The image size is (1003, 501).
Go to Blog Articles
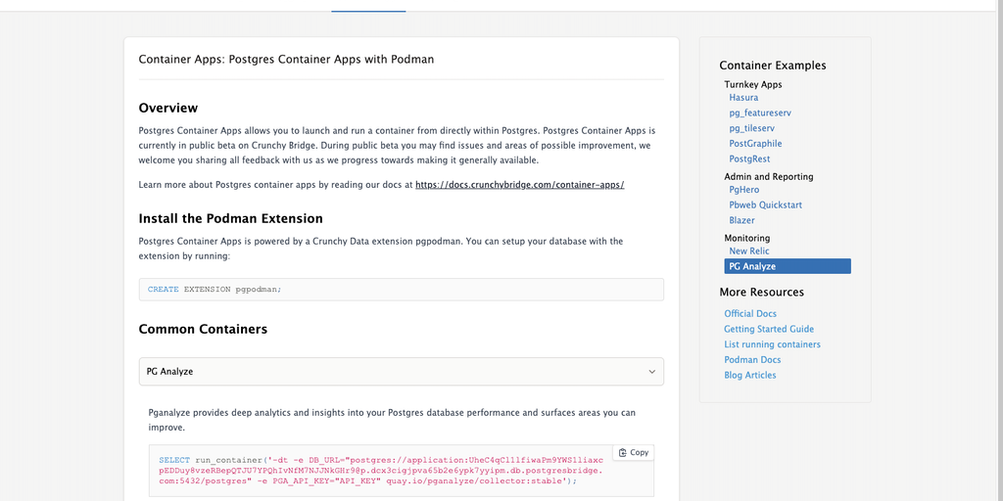pyautogui.click(x=749, y=375)
